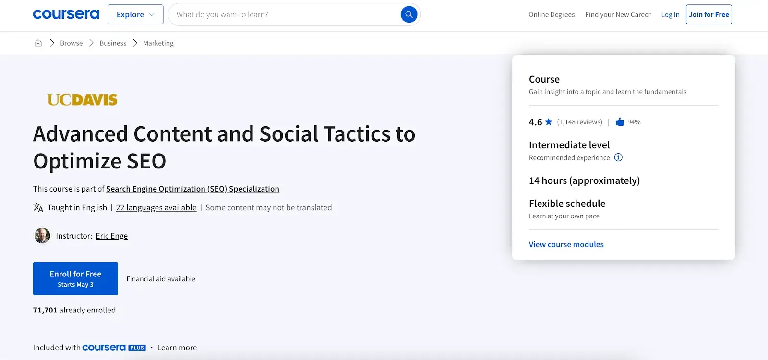Click Join for Free button
This screenshot has height=360, width=768.
pos(708,14)
